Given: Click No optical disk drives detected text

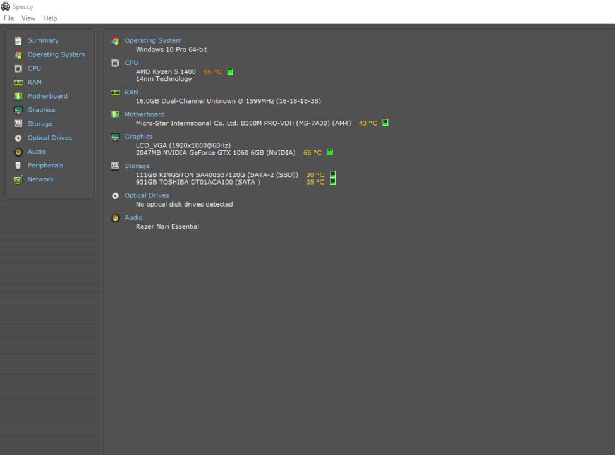Looking at the screenshot, I should [185, 204].
